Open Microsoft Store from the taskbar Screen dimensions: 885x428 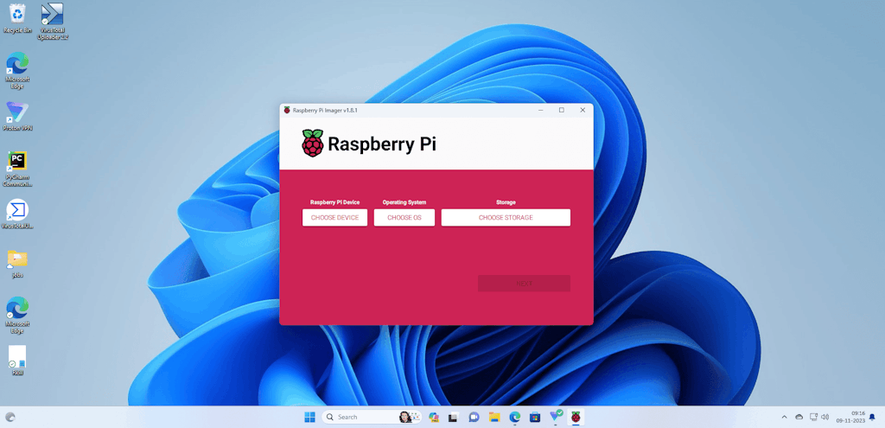(535, 417)
